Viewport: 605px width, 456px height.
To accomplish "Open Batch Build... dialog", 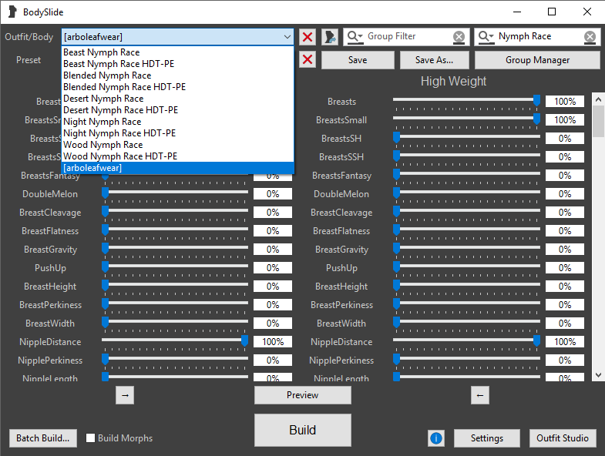I will coord(43,438).
